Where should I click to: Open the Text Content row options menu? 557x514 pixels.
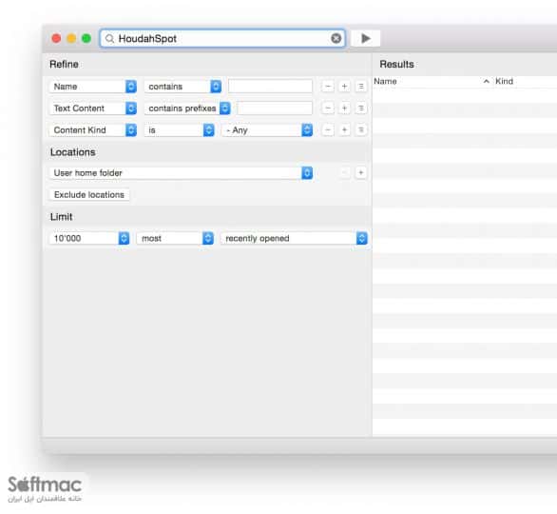(x=360, y=109)
